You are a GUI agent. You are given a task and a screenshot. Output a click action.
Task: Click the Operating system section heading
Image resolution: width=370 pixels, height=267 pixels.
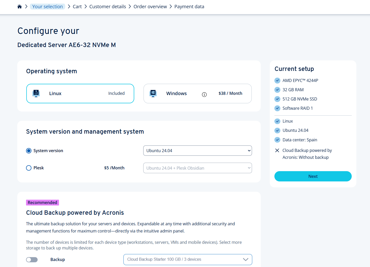tap(52, 71)
